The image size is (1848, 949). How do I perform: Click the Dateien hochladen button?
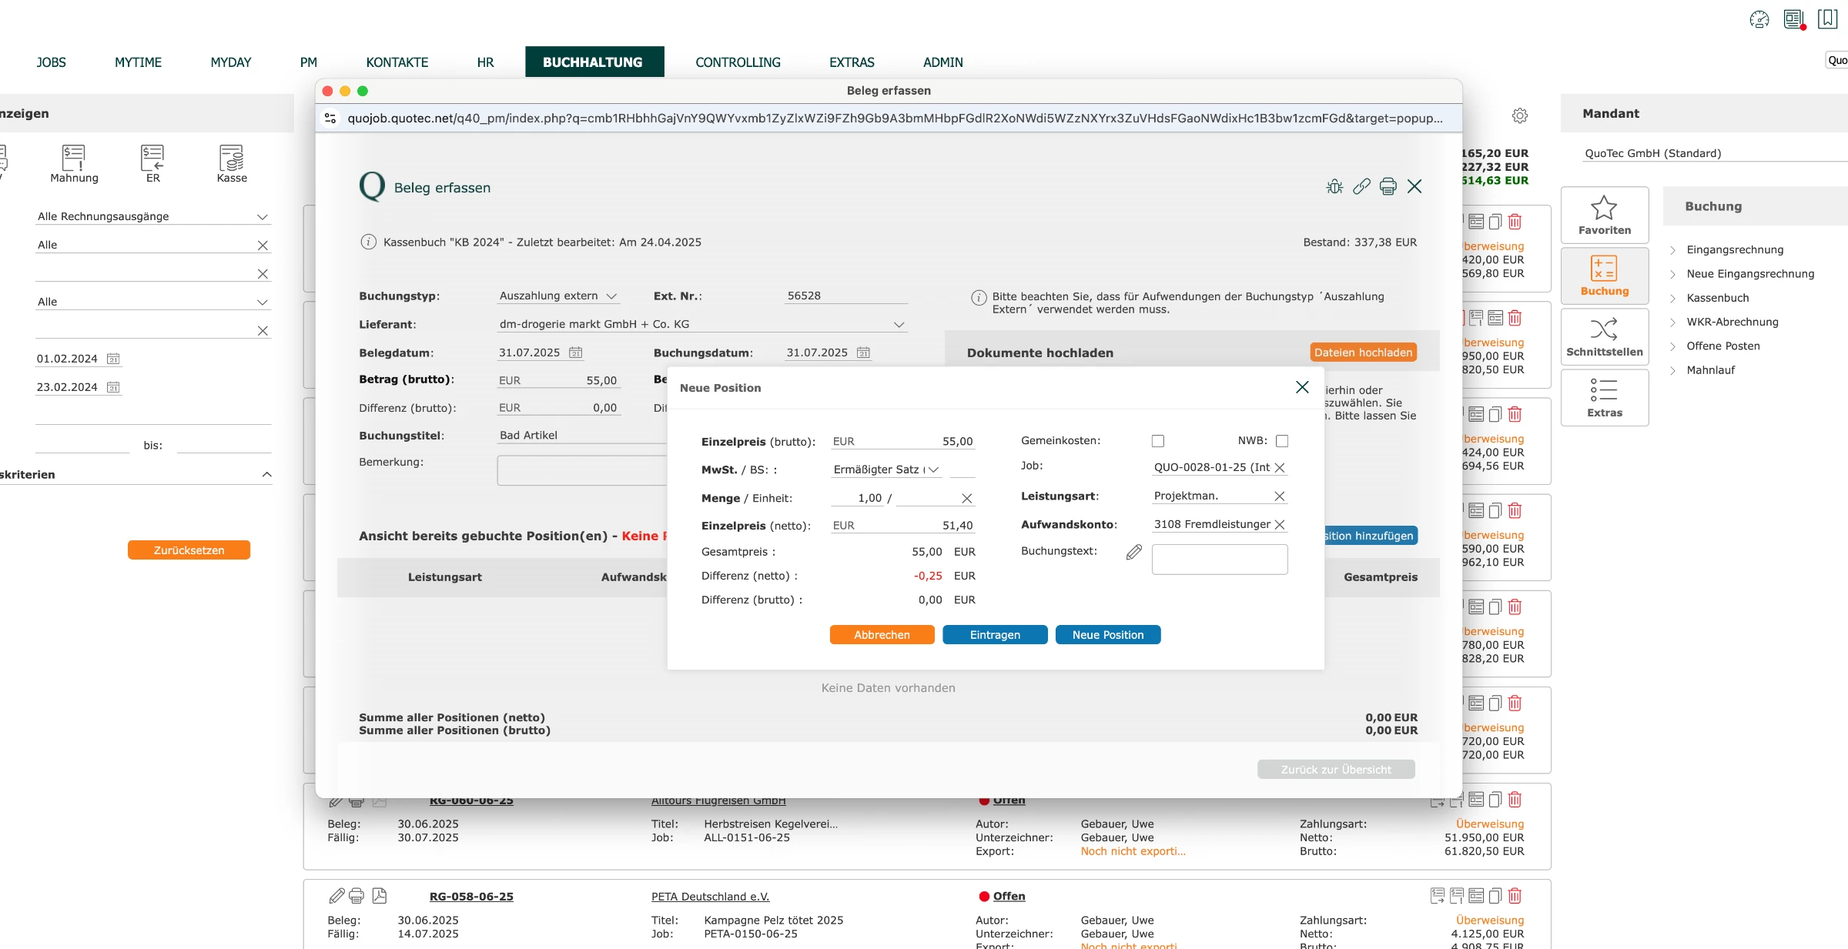[1363, 353]
